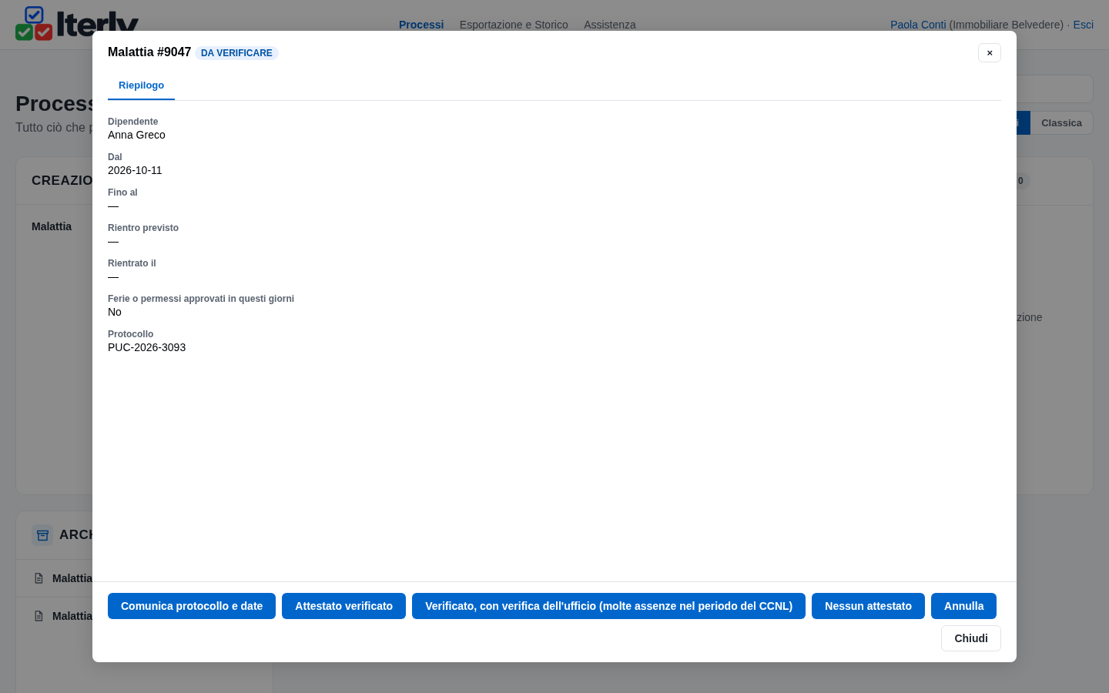Click the Dal date 2026-10-11
1109x693 pixels.
[x=135, y=170]
